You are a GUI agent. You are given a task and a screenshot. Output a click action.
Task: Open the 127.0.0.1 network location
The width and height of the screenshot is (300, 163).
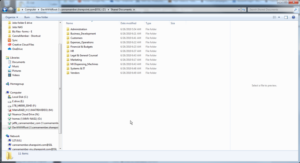pyautogui.click(x=17, y=141)
